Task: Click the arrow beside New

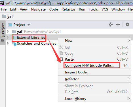Action: (x=129, y=41)
